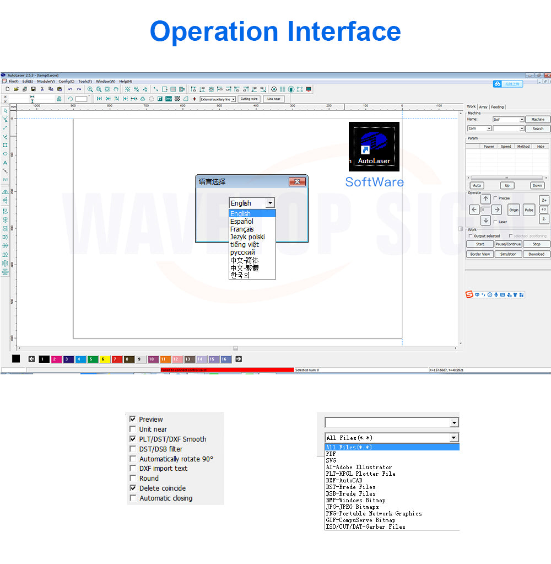Click the red monitor icon in toolbar
551x564 pixels.
click(309, 89)
